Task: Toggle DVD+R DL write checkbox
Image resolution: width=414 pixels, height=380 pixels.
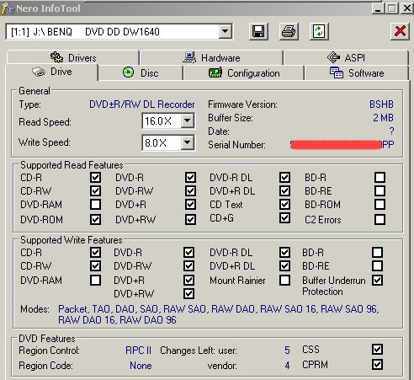Action: [x=284, y=265]
